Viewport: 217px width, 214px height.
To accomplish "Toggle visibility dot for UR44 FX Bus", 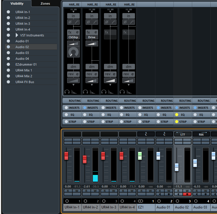I will pos(8,82).
